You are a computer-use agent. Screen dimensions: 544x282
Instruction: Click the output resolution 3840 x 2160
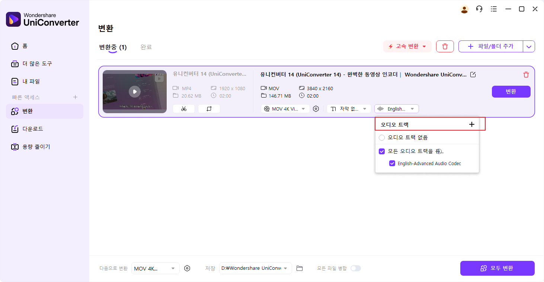coord(320,88)
